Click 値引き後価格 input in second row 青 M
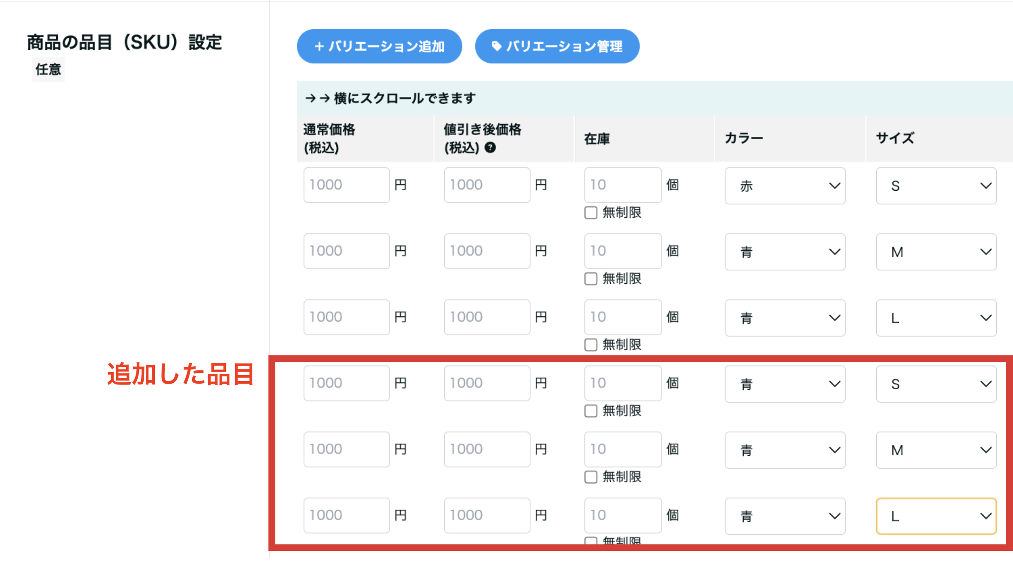Image resolution: width=1013 pixels, height=571 pixels. [487, 251]
